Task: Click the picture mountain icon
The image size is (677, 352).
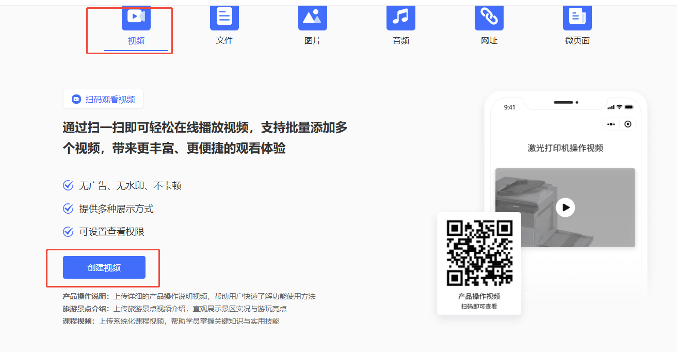Action: coord(313,17)
